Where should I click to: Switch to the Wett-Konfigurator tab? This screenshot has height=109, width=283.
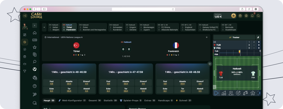72,101
